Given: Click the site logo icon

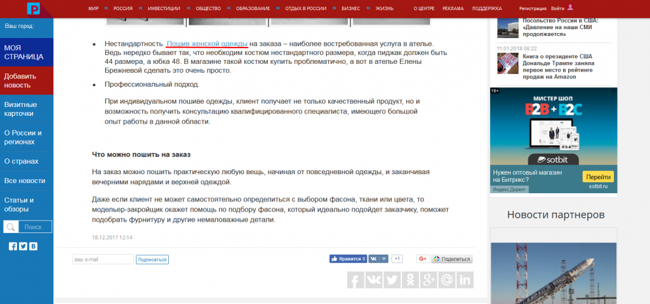Looking at the screenshot, I should point(33,8).
